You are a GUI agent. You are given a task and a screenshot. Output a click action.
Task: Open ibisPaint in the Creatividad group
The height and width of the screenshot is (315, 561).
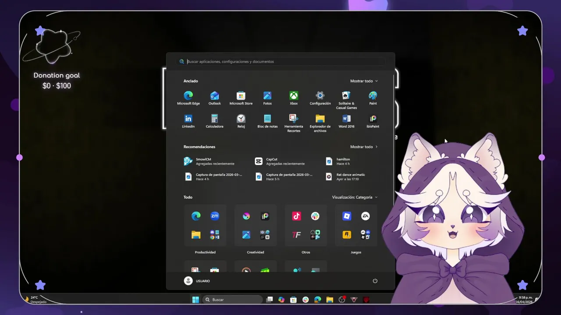coord(265,216)
